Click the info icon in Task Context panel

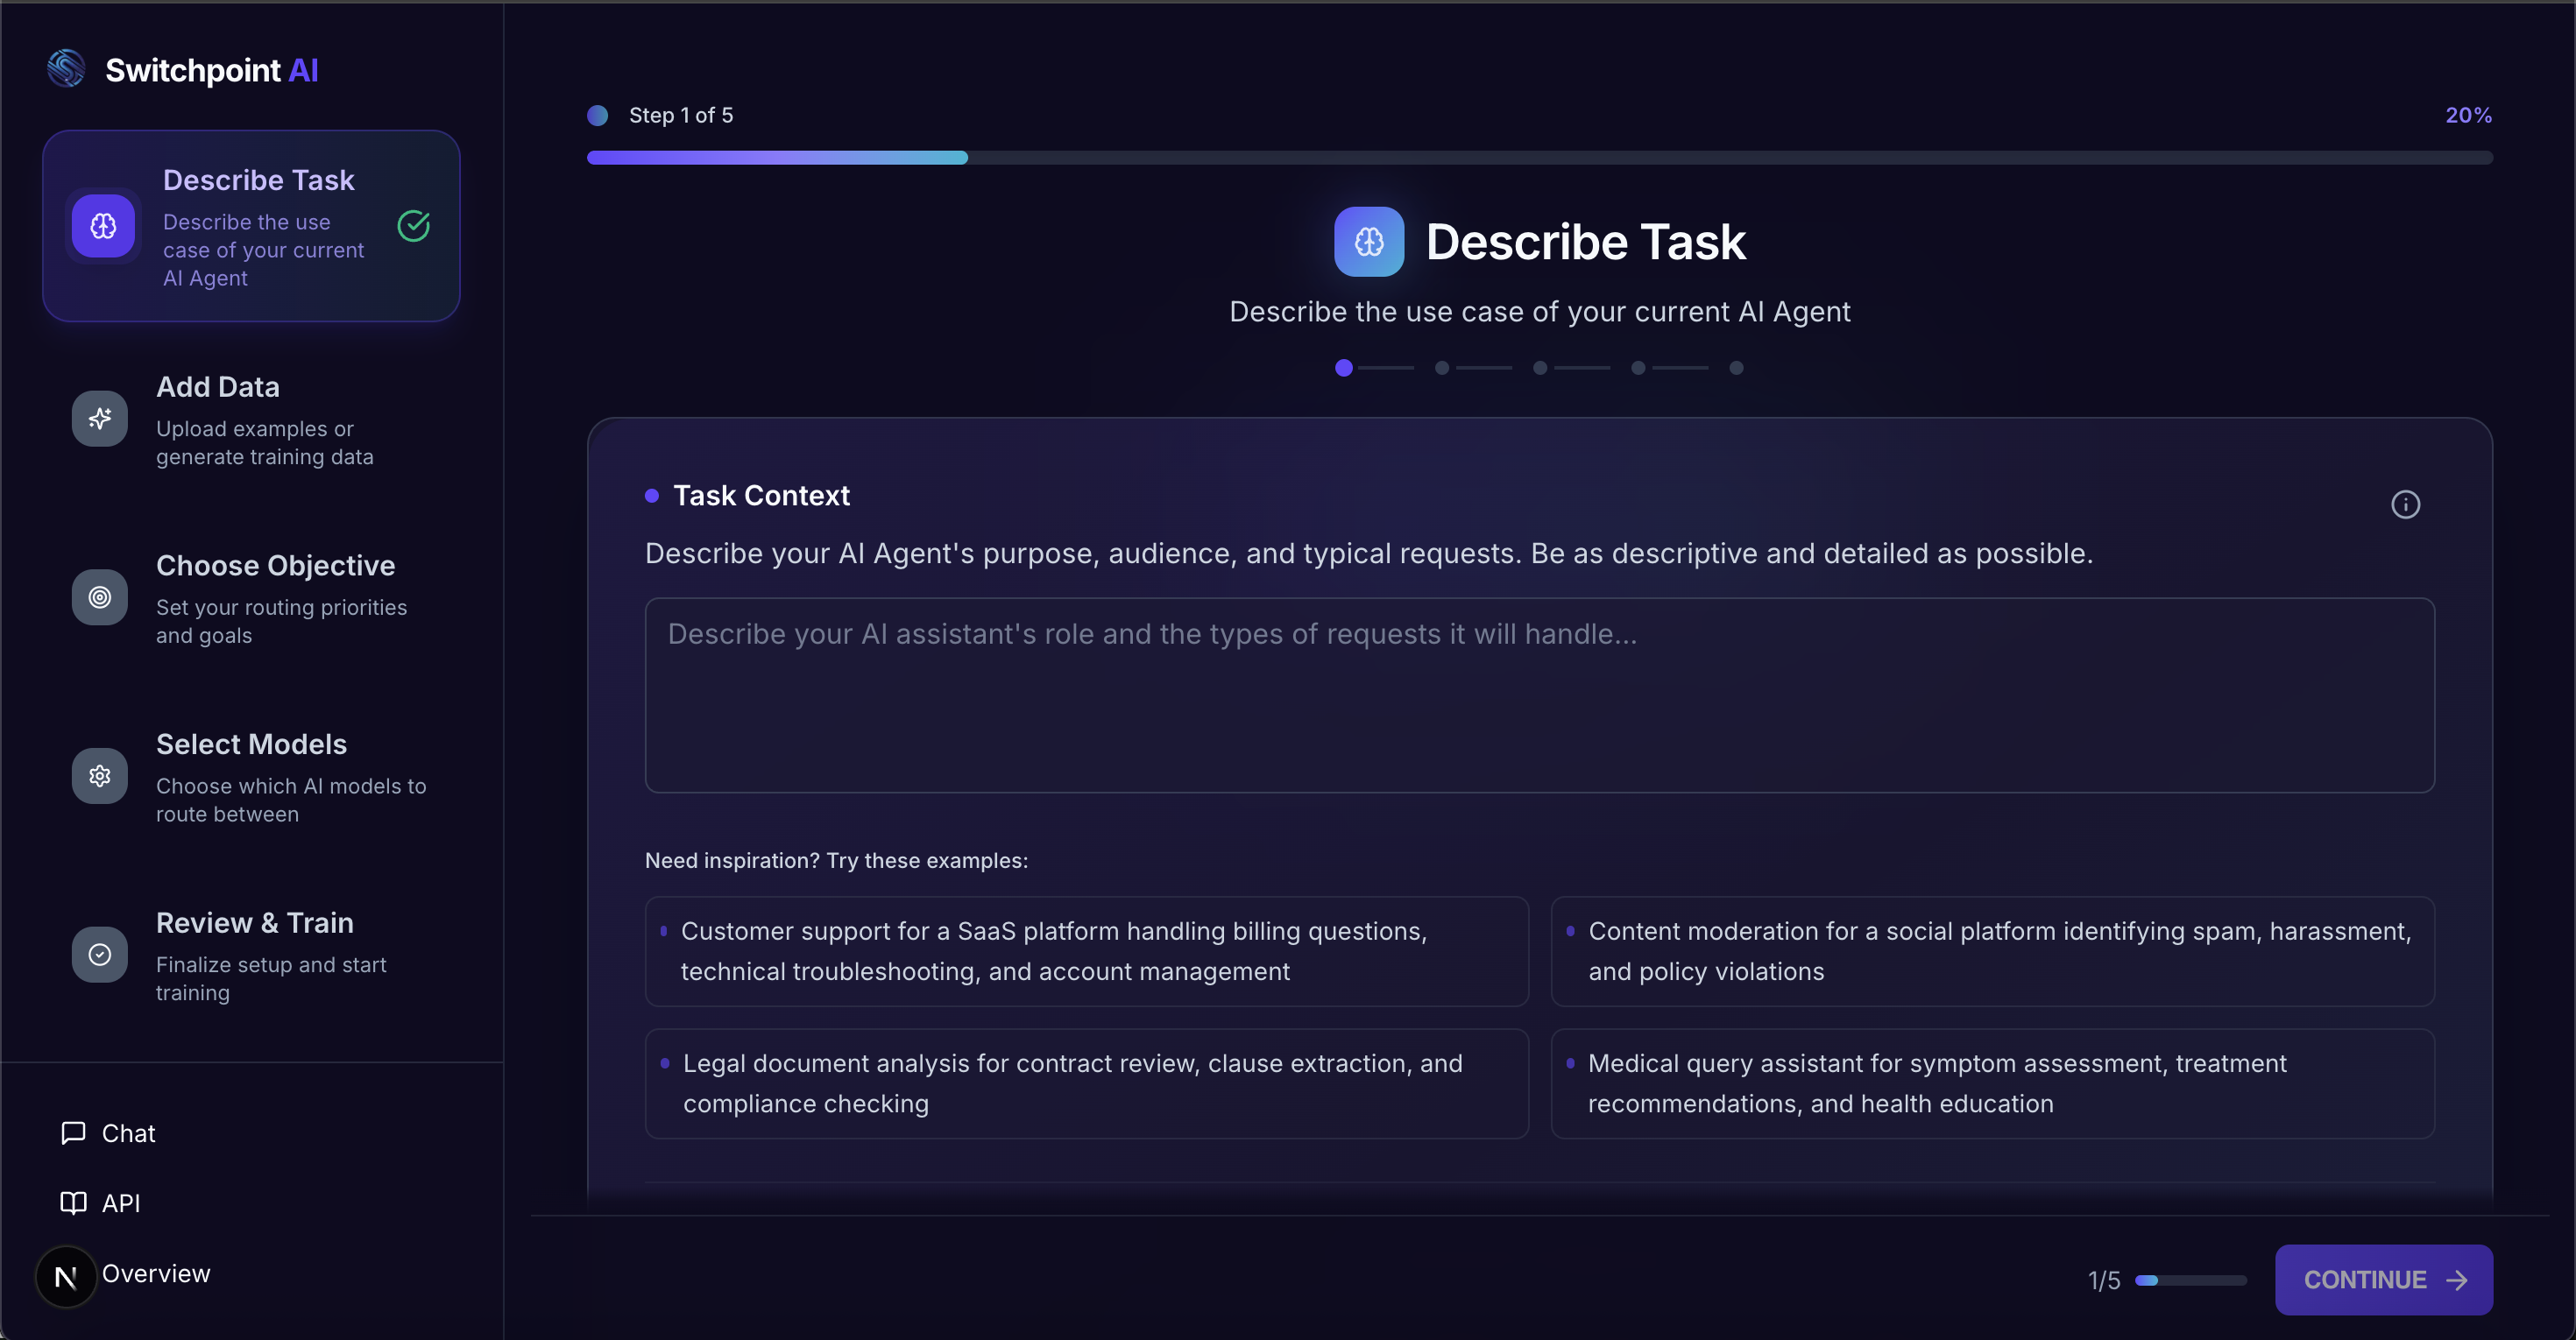tap(2405, 504)
